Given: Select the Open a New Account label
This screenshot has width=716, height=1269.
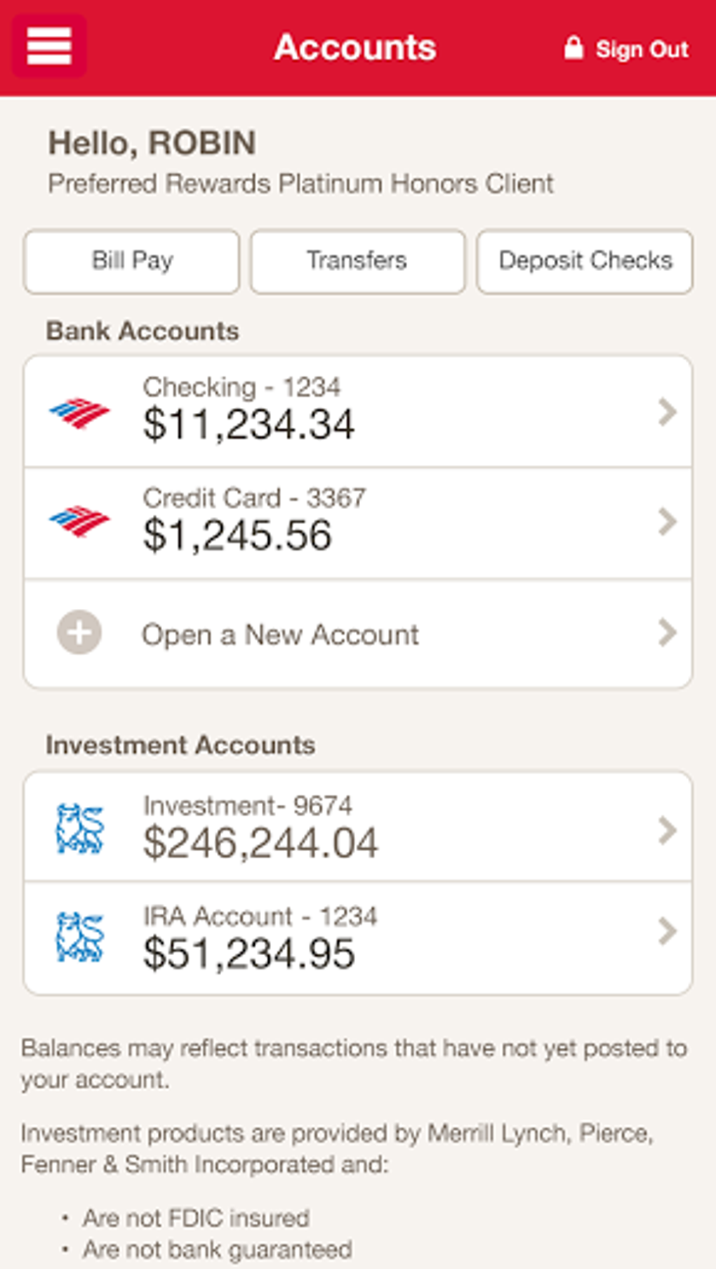Looking at the screenshot, I should click(x=280, y=635).
